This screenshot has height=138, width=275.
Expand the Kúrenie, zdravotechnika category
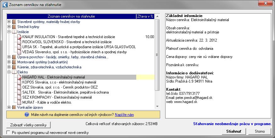(x=9, y=67)
